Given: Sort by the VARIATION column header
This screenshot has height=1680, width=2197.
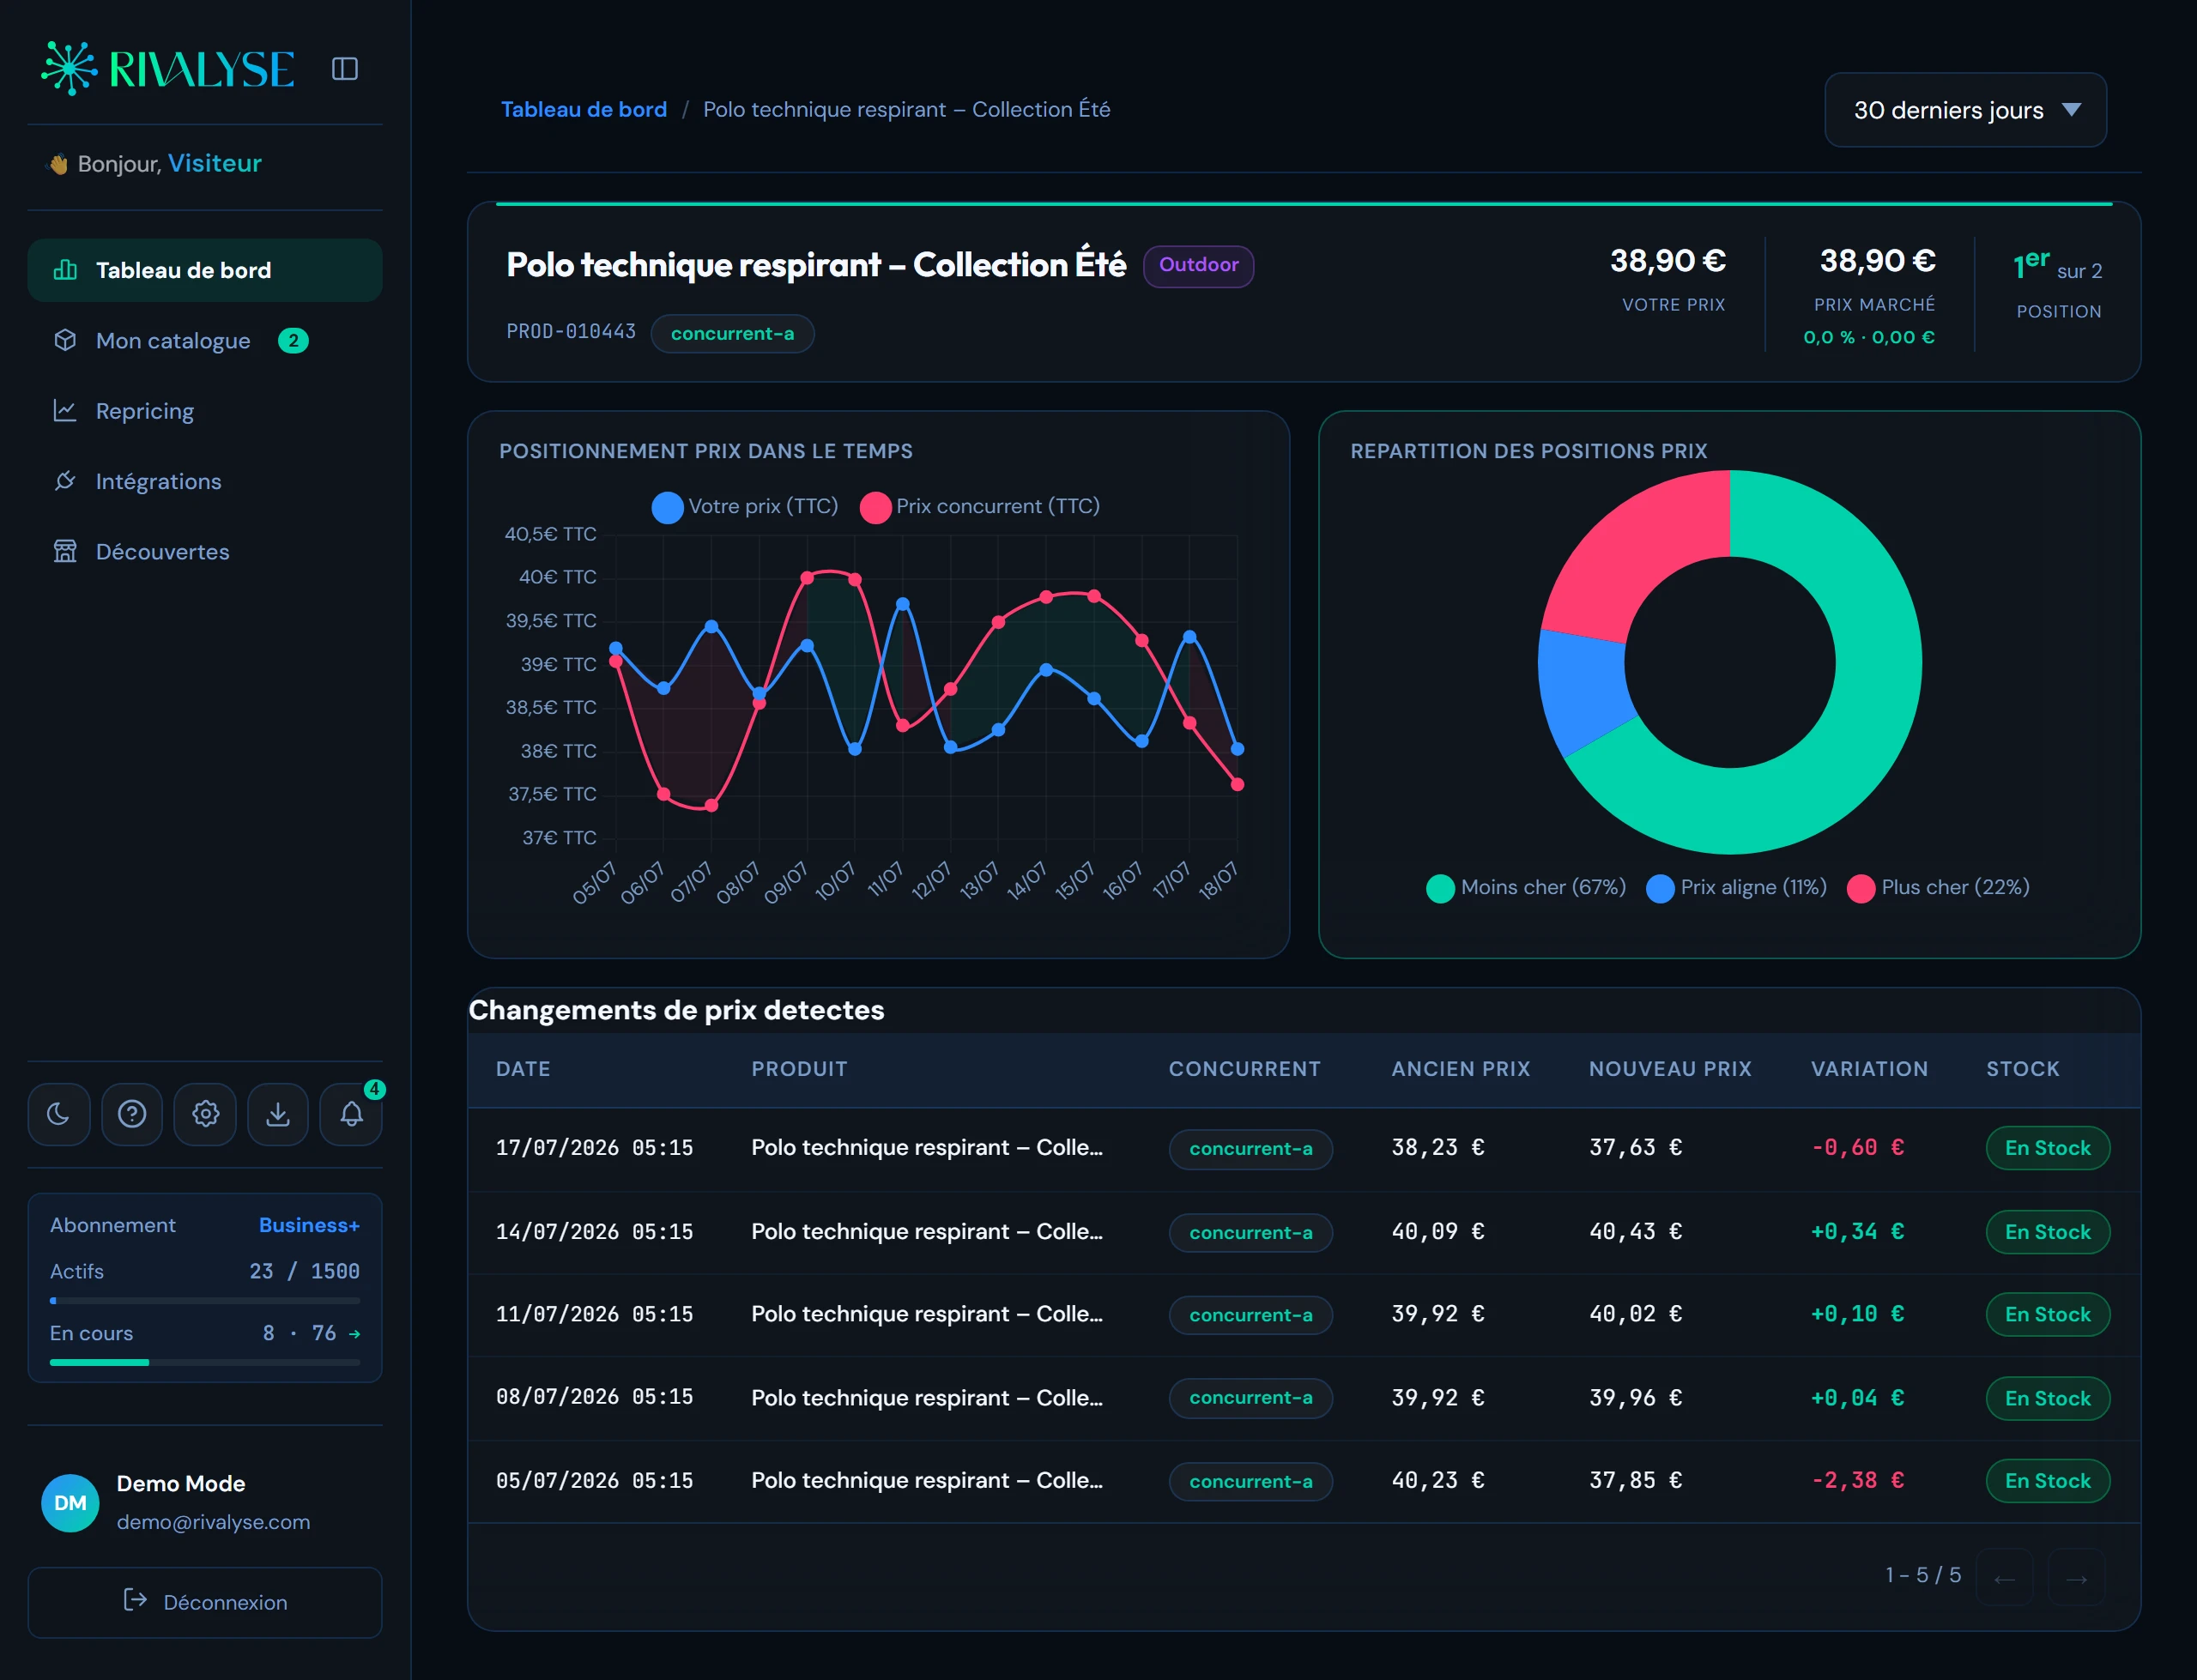Looking at the screenshot, I should pos(1869,1069).
